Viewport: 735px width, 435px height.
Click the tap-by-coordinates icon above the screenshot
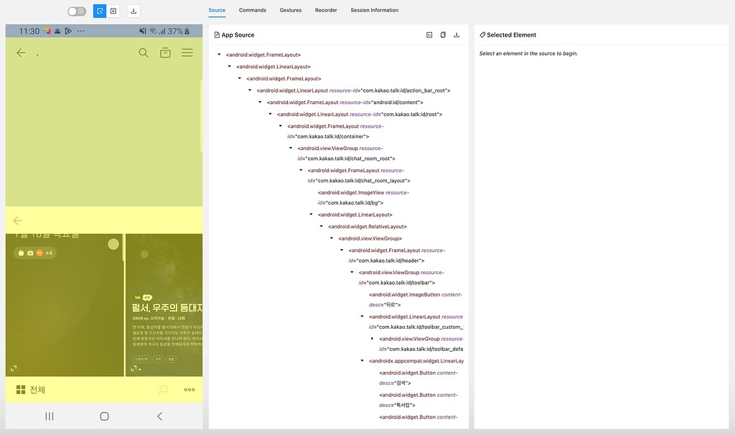(114, 10)
